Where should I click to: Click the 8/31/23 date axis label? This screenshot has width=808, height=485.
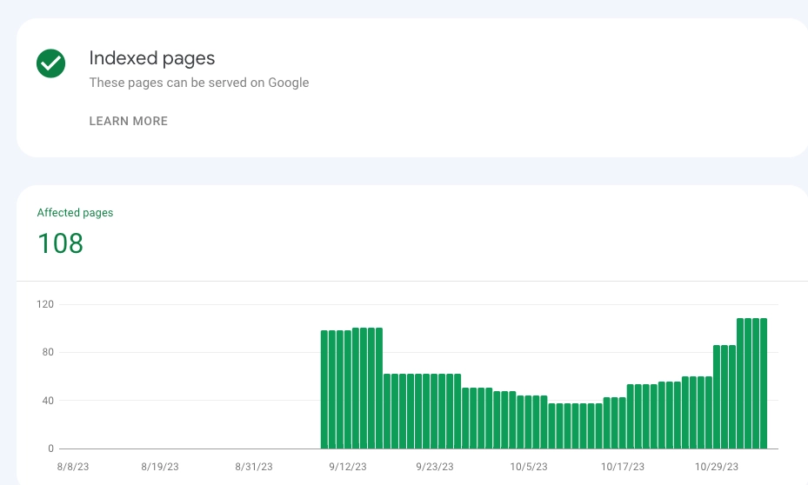(x=253, y=467)
